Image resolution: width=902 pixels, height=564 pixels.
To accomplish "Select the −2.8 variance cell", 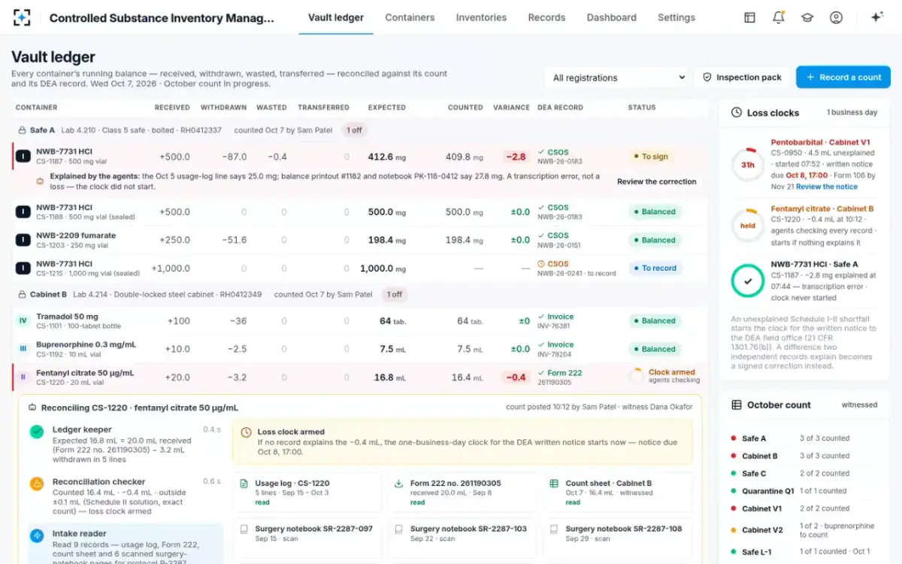I will pos(516,157).
